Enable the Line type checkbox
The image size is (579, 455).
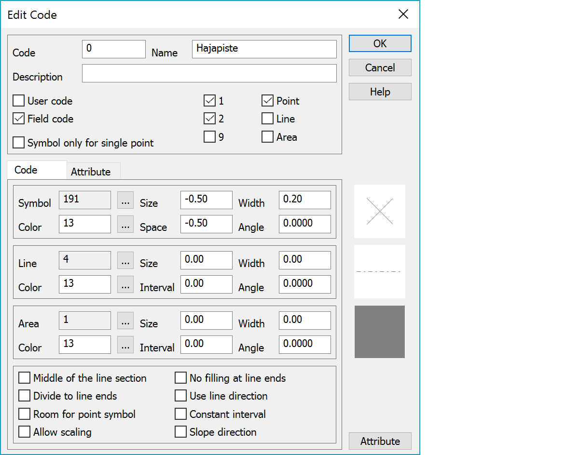click(267, 119)
